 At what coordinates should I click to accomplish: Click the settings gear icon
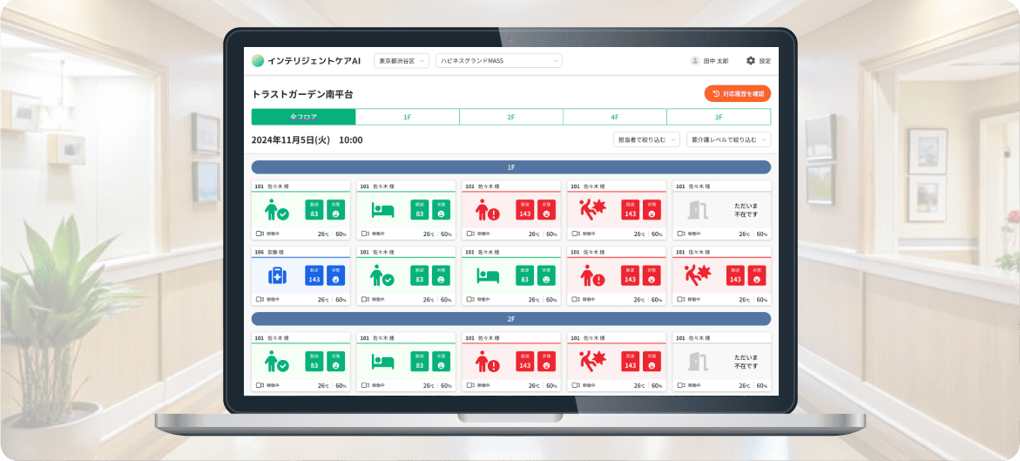[x=750, y=61]
